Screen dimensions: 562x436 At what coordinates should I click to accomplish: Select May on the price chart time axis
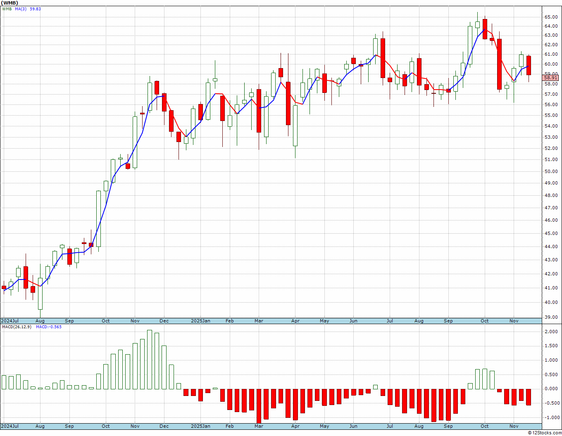pos(324,321)
